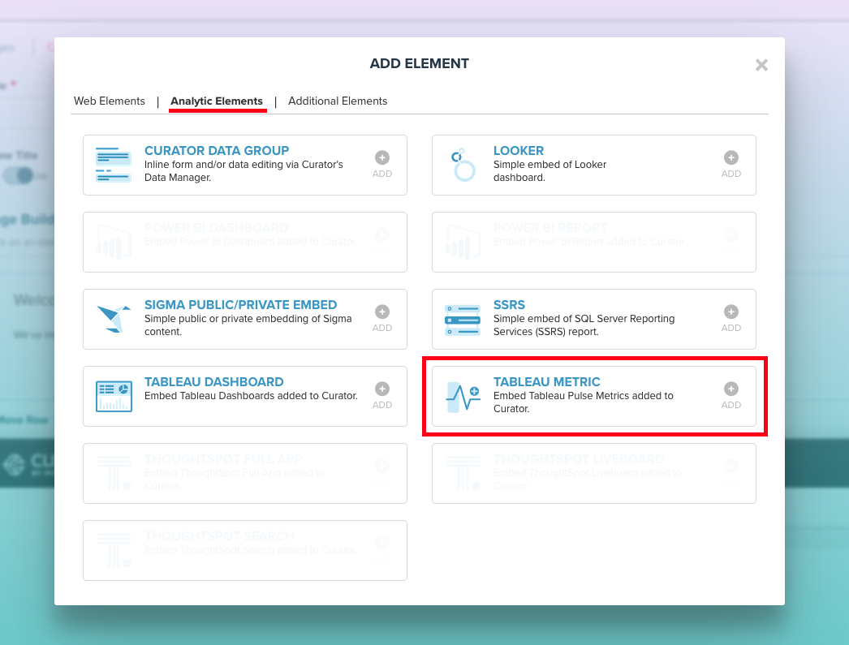Switch to the Web Elements tab
849x645 pixels.
coord(110,101)
